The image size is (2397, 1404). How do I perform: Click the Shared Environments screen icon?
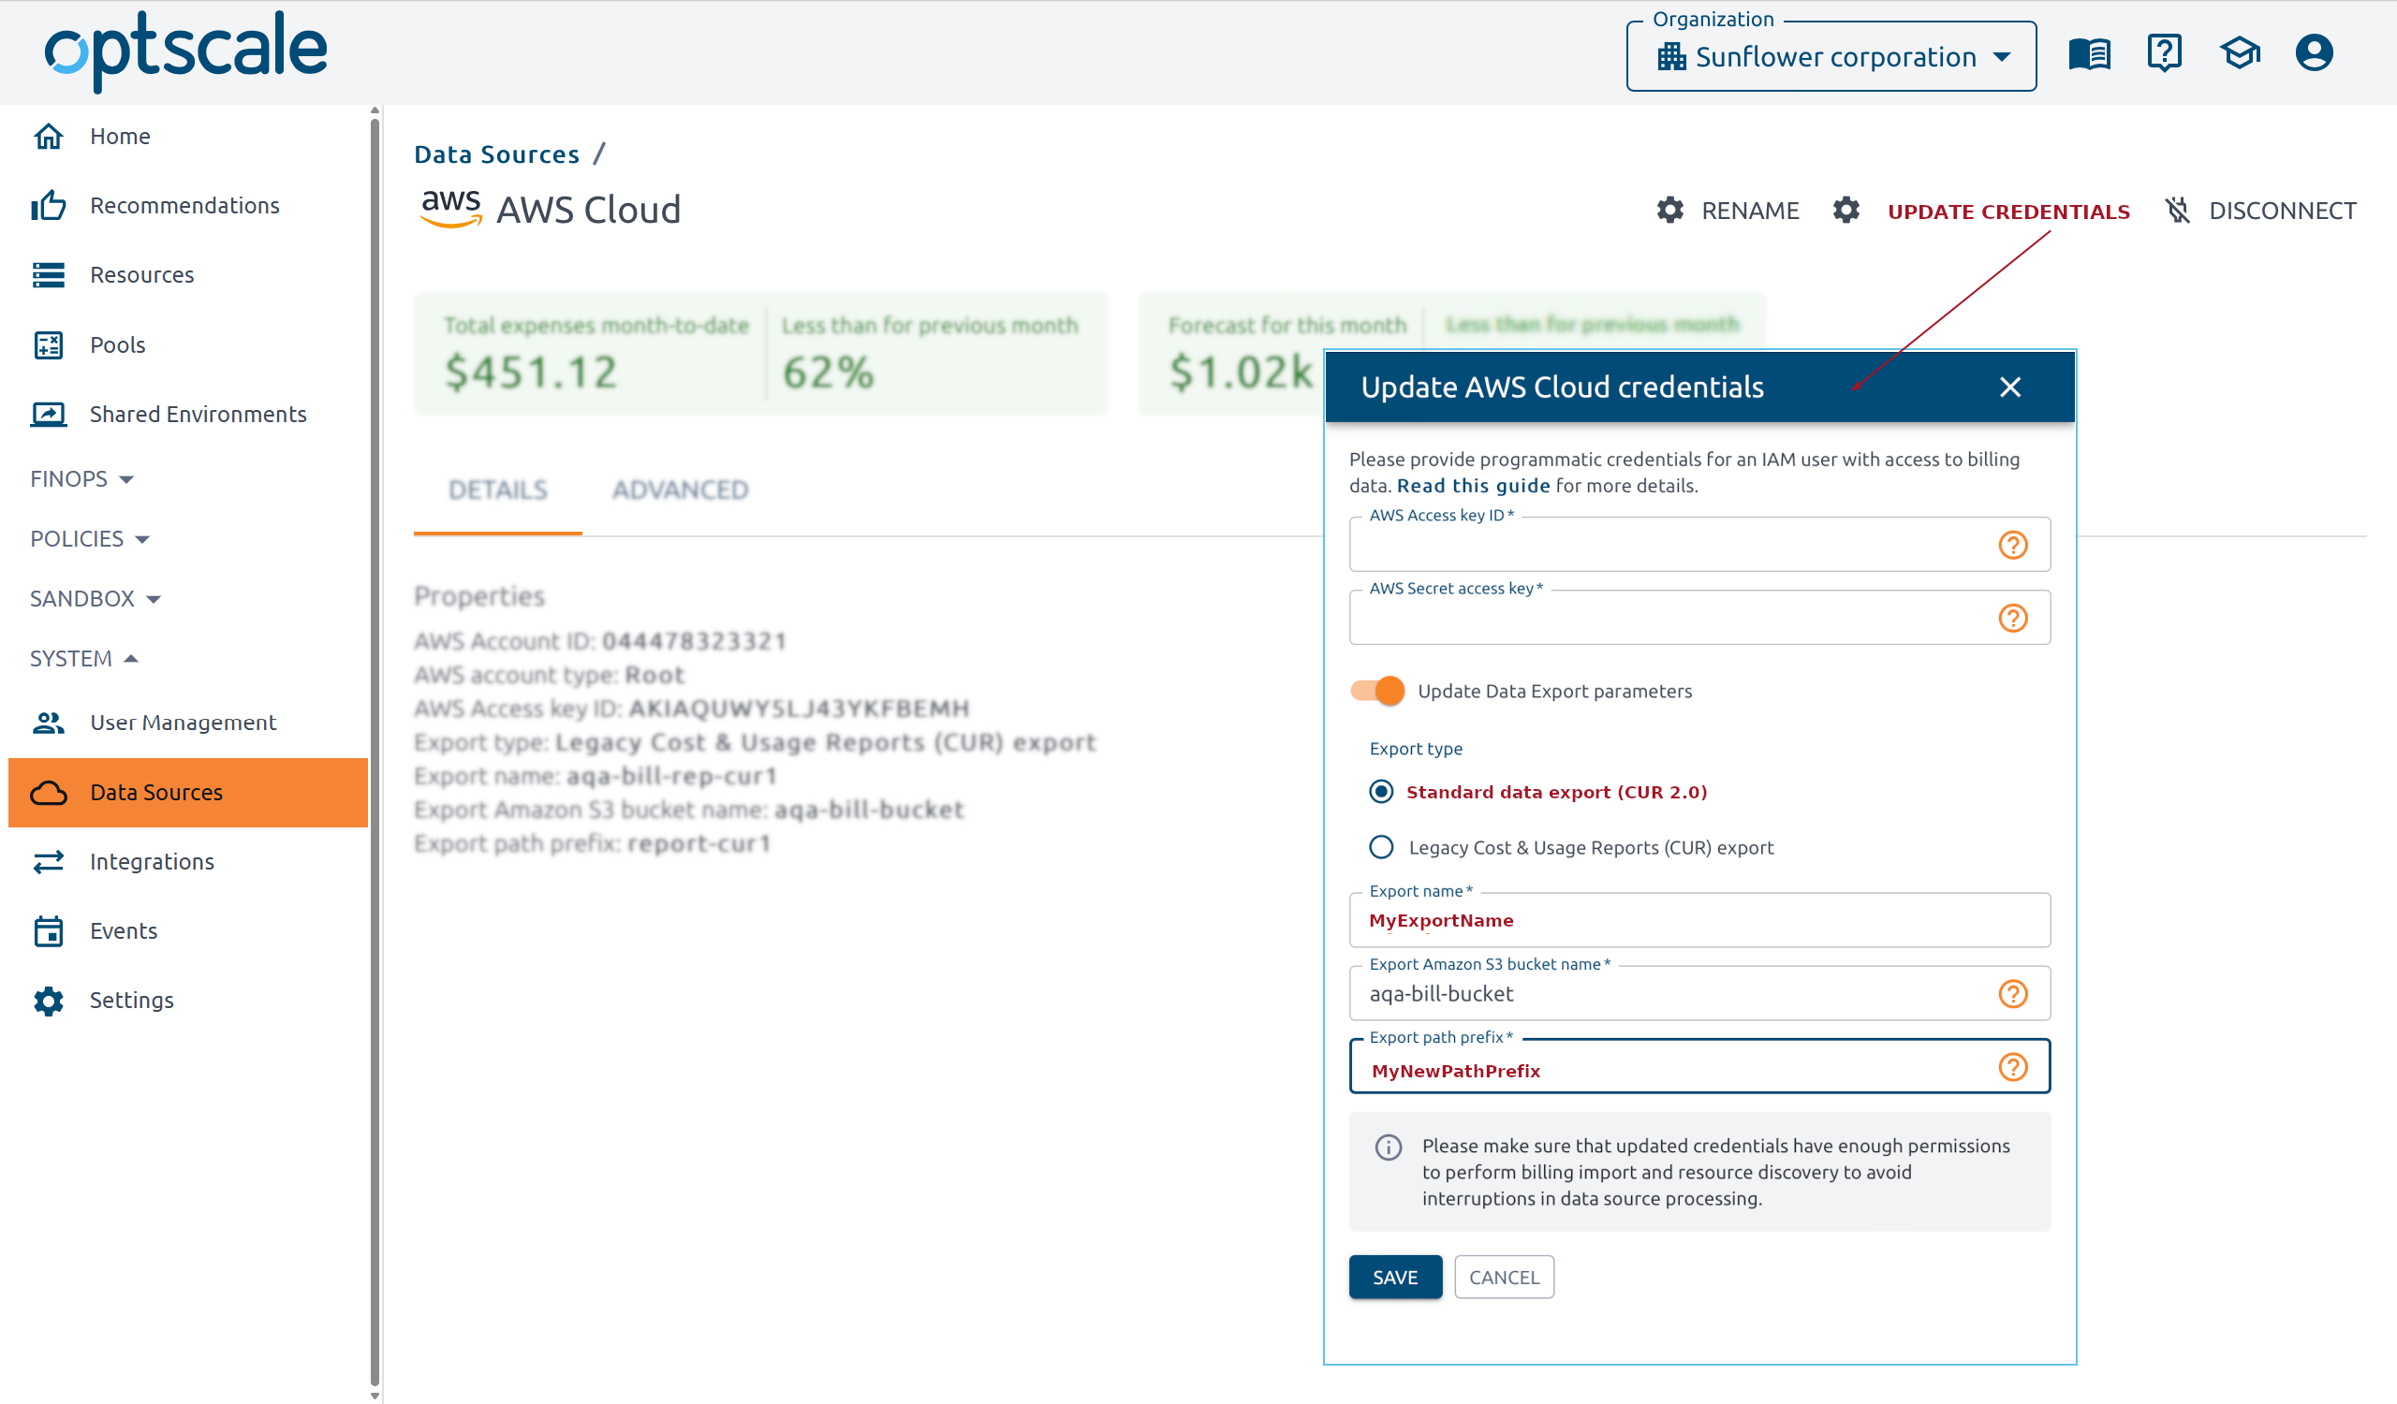(49, 415)
